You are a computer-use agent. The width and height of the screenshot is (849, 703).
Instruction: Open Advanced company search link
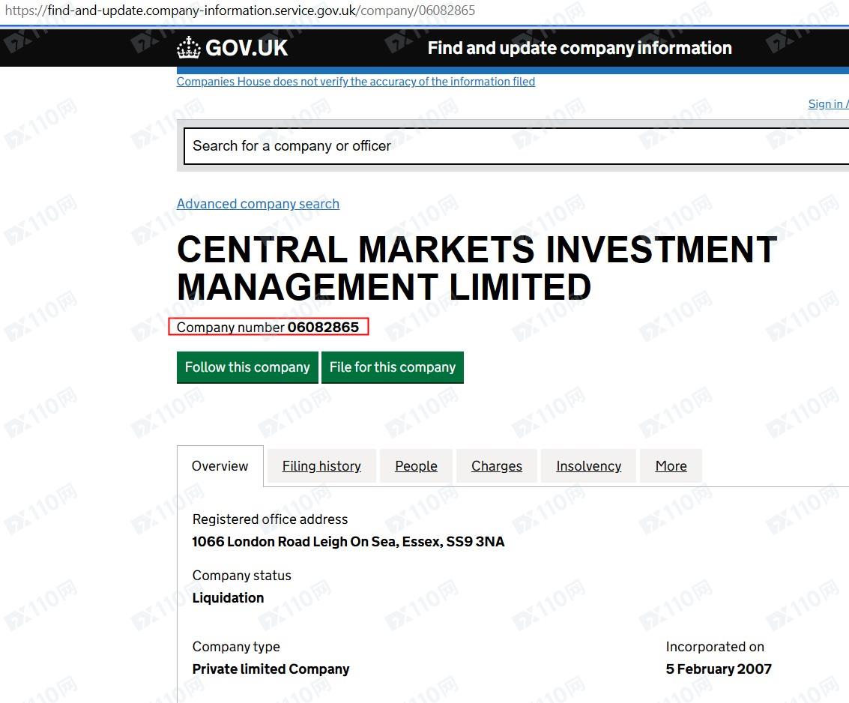click(x=258, y=204)
